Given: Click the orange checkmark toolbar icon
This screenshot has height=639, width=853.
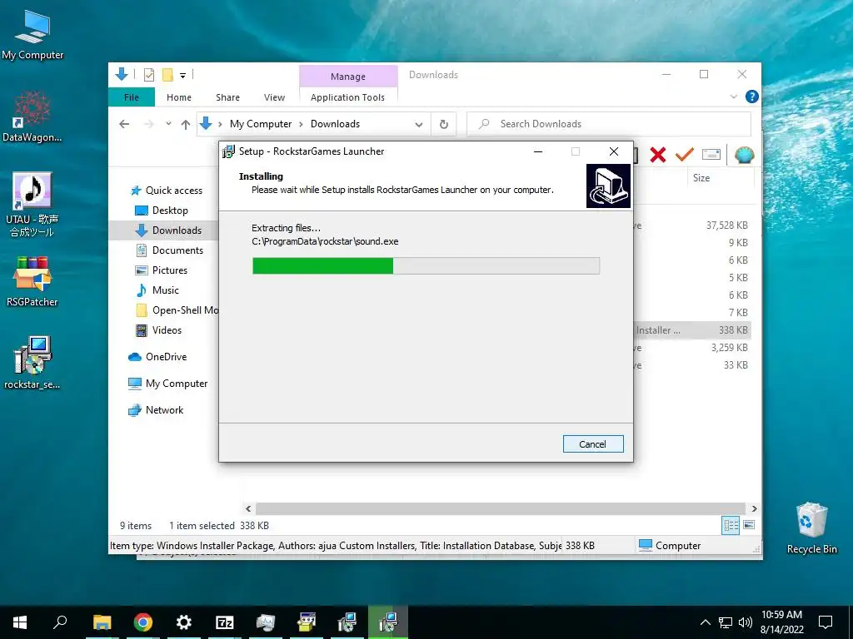Looking at the screenshot, I should pos(685,155).
